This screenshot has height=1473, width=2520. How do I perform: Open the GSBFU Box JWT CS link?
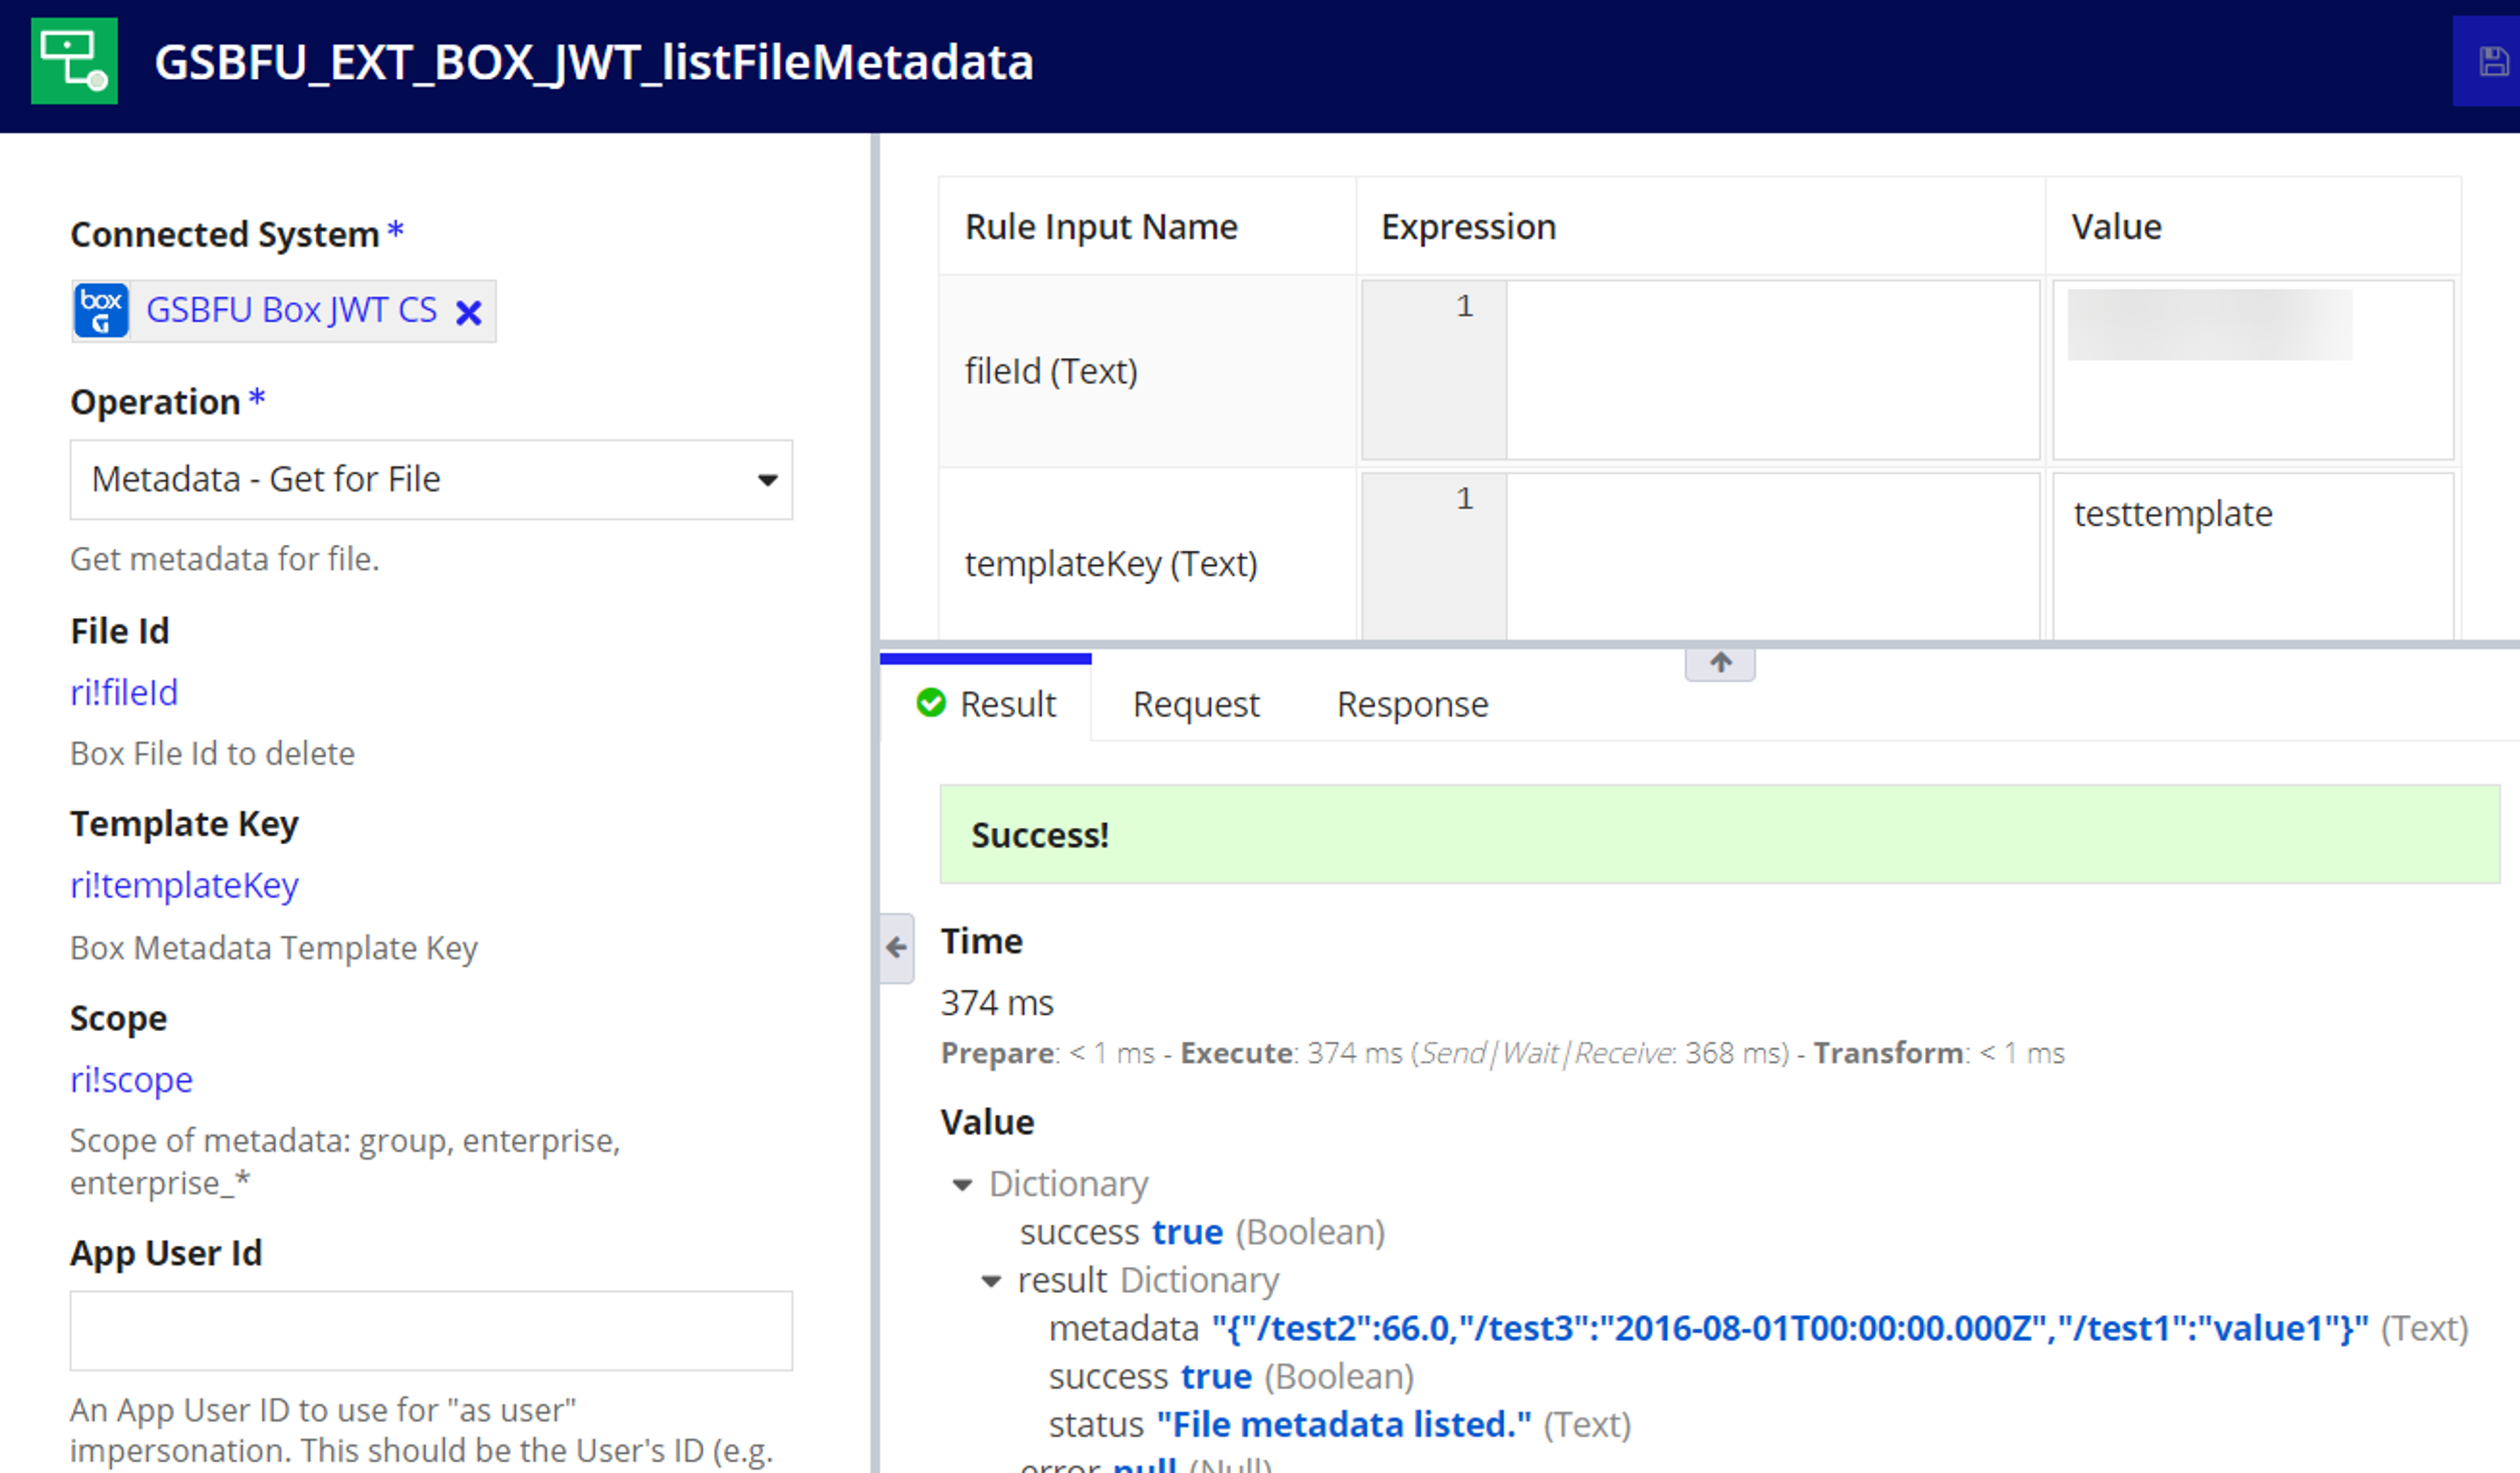(x=291, y=310)
